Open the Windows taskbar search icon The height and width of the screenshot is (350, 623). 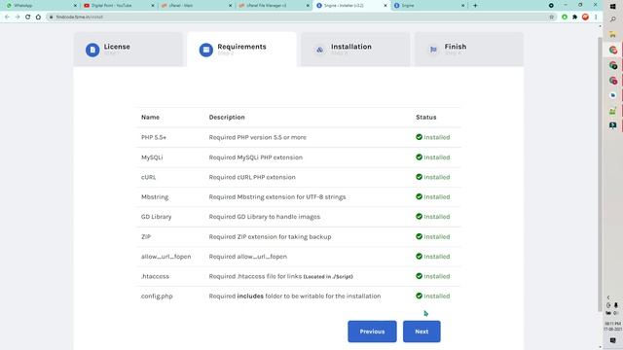[x=613, y=19]
